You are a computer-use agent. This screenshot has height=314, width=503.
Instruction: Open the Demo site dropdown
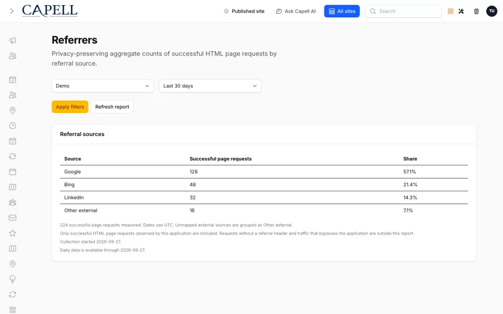(x=103, y=86)
